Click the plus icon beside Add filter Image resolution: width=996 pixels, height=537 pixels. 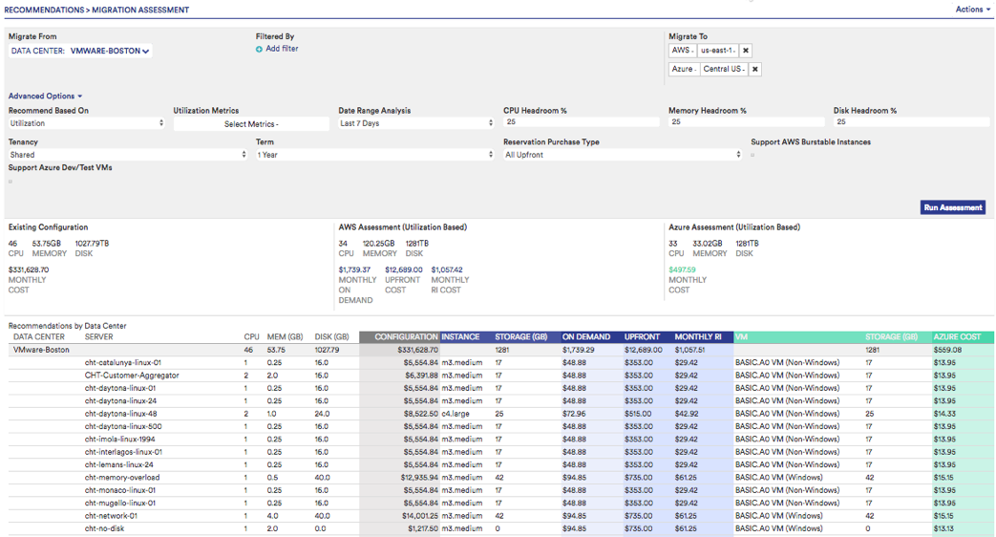pos(259,49)
